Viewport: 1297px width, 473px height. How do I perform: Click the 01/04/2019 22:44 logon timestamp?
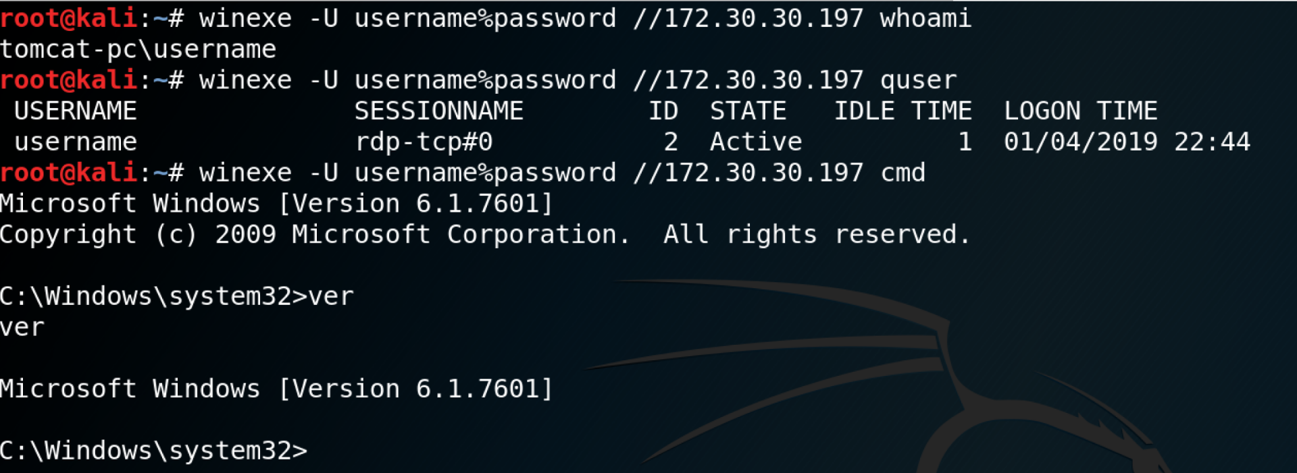1126,142
